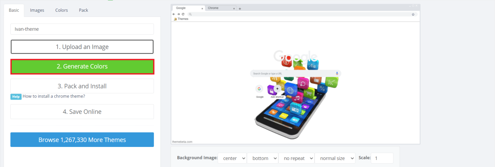Viewport: 495px width, 167px height.
Task: Close the Chrome tab in the preview
Action: tap(234, 8)
